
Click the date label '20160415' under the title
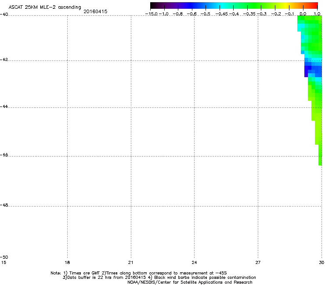click(x=95, y=11)
